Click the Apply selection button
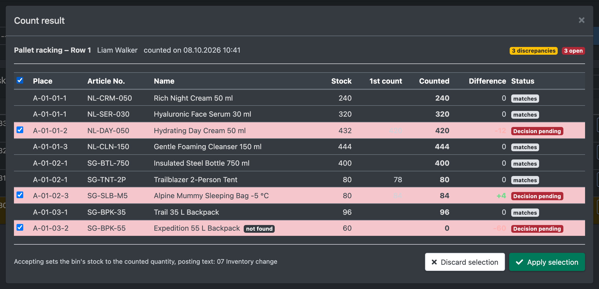The width and height of the screenshot is (599, 289). 547,262
